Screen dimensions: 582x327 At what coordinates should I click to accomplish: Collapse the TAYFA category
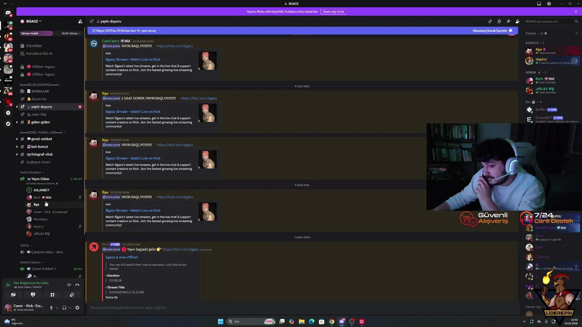[x=25, y=246]
